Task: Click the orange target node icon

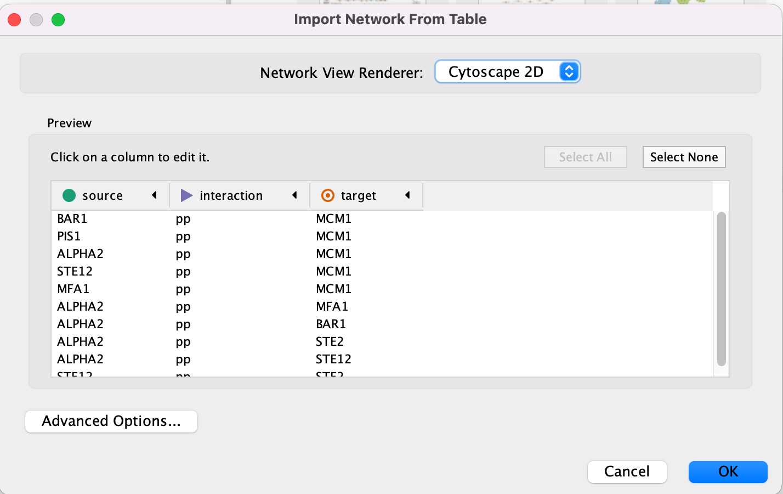Action: point(328,195)
